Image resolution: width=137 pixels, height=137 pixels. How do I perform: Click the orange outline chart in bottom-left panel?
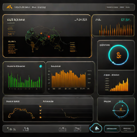tap(21, 113)
